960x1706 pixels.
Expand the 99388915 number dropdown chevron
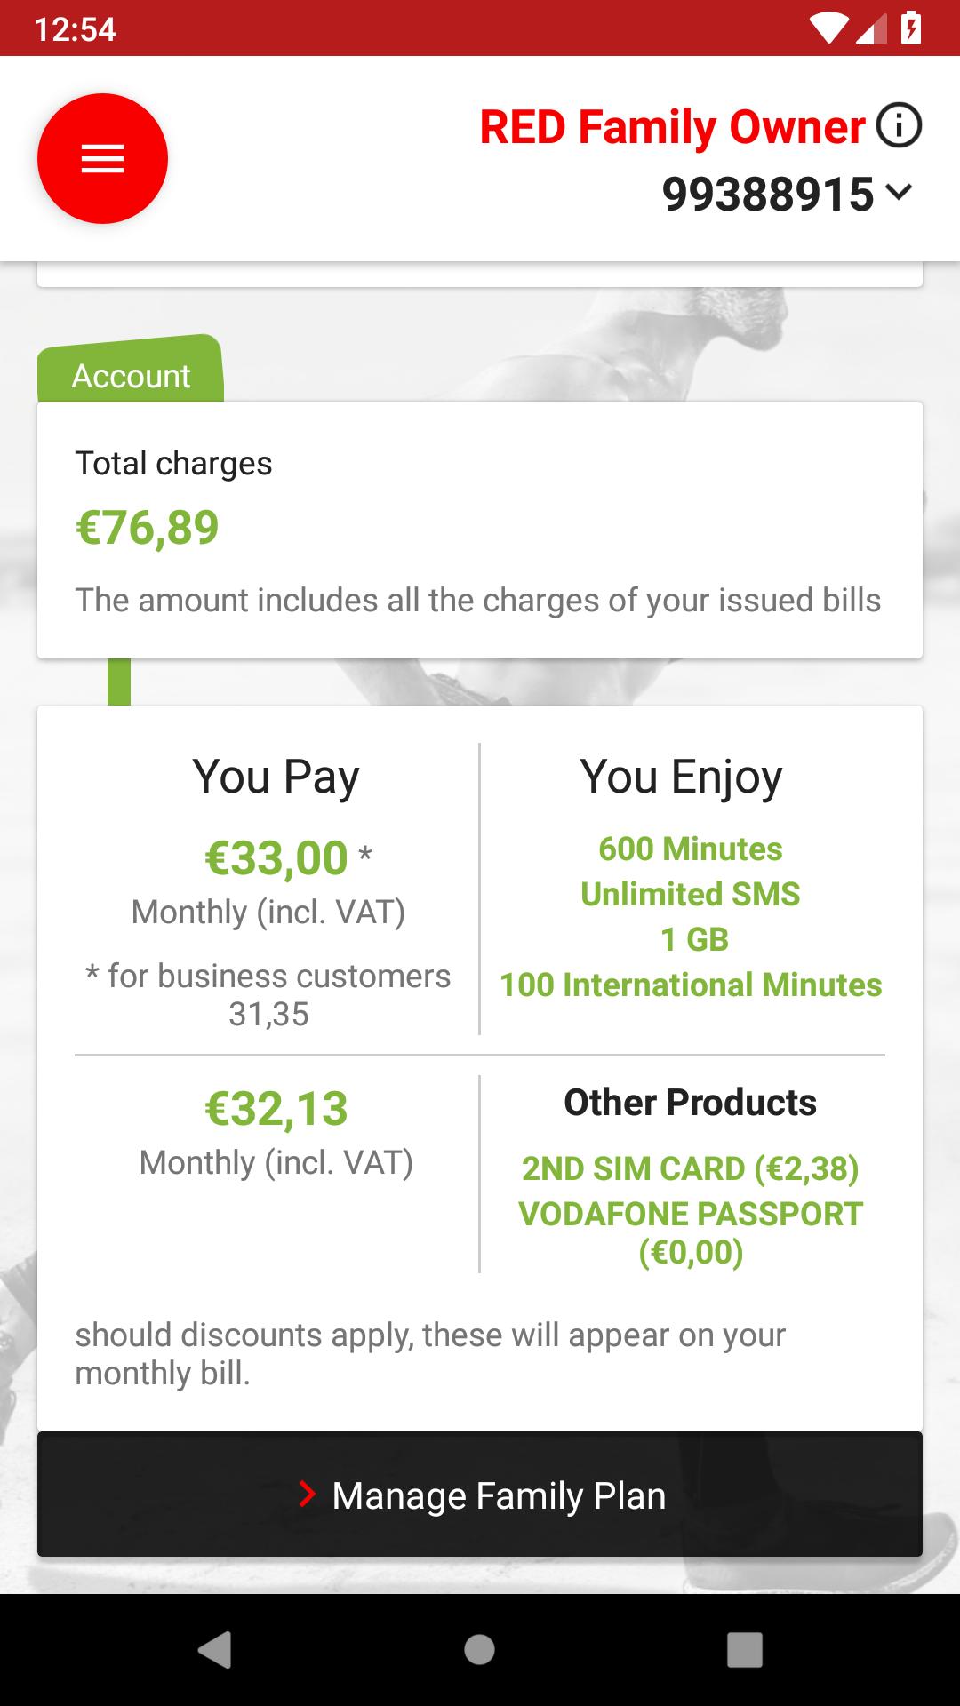click(900, 192)
